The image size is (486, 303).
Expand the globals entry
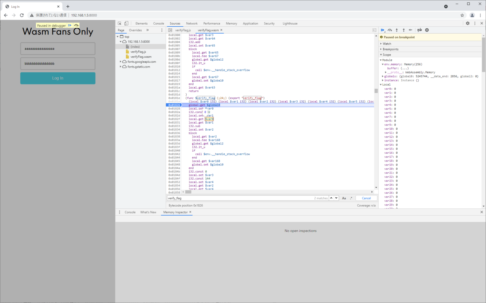click(383, 76)
